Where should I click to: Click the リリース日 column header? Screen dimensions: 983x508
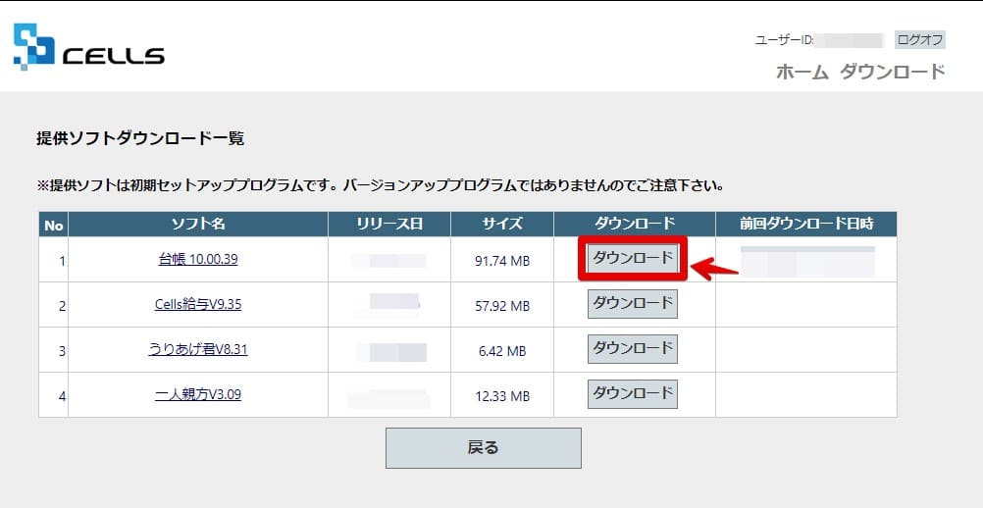coord(389,225)
